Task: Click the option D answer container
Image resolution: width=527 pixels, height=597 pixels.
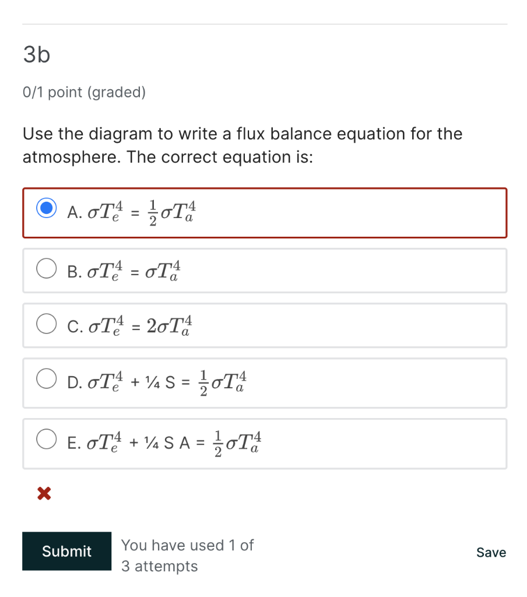Action: point(264,382)
